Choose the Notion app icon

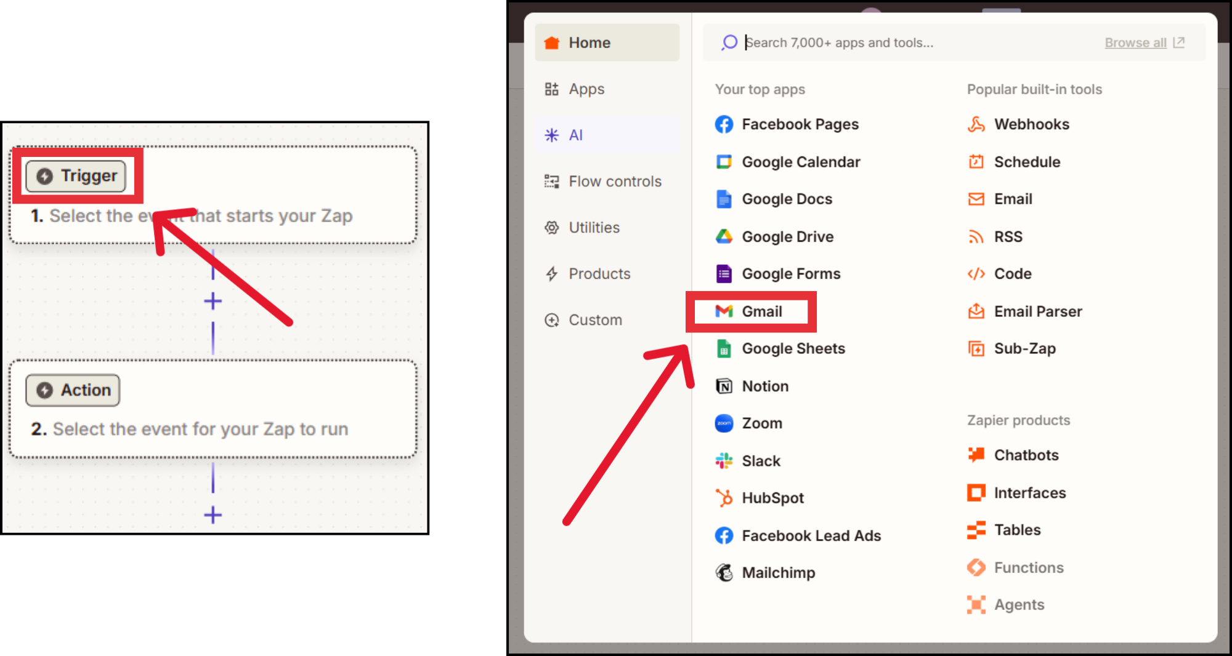point(724,386)
